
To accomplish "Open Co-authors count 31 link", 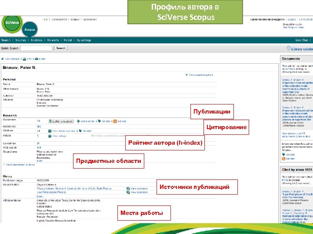I will pyautogui.click(x=38, y=143).
